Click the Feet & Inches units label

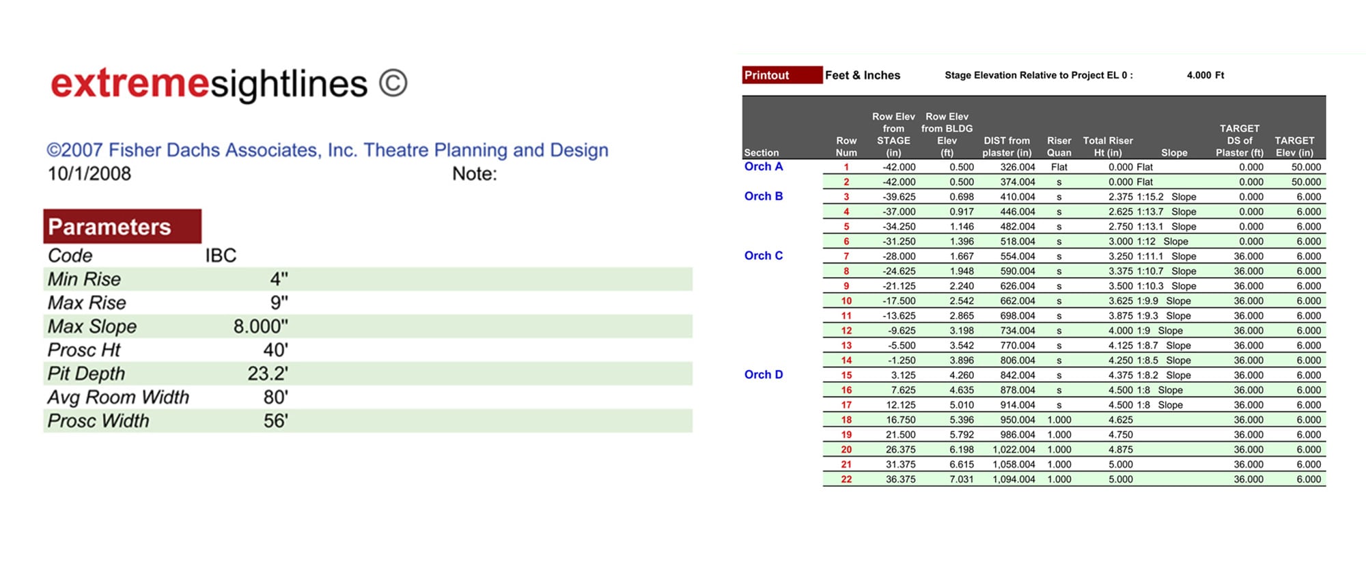863,75
